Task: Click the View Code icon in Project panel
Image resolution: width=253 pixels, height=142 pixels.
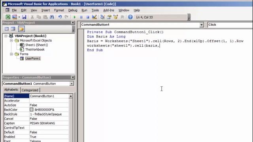Action: 7,29
